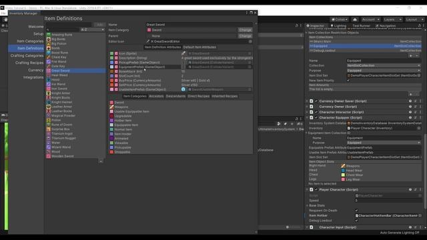Click the Knight Armor item icon
Image resolution: width=427 pixels, height=240 pixels.
49,93
